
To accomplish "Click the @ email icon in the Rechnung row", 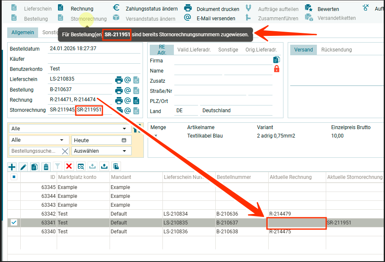I will (x=127, y=100).
